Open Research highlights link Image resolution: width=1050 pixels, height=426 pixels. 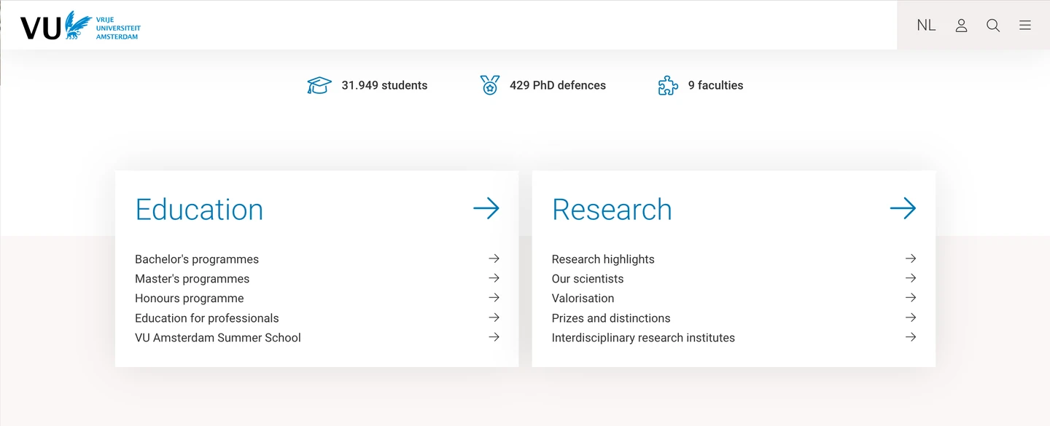[603, 259]
